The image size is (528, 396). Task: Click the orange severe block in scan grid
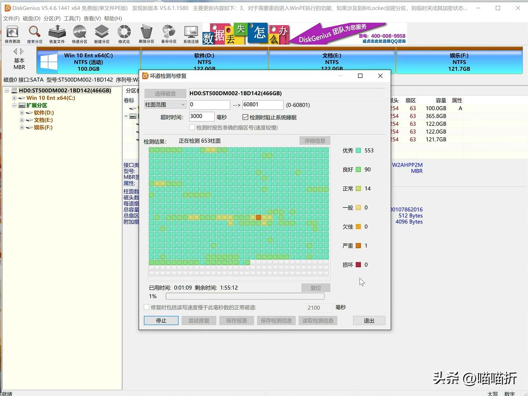[x=259, y=217]
